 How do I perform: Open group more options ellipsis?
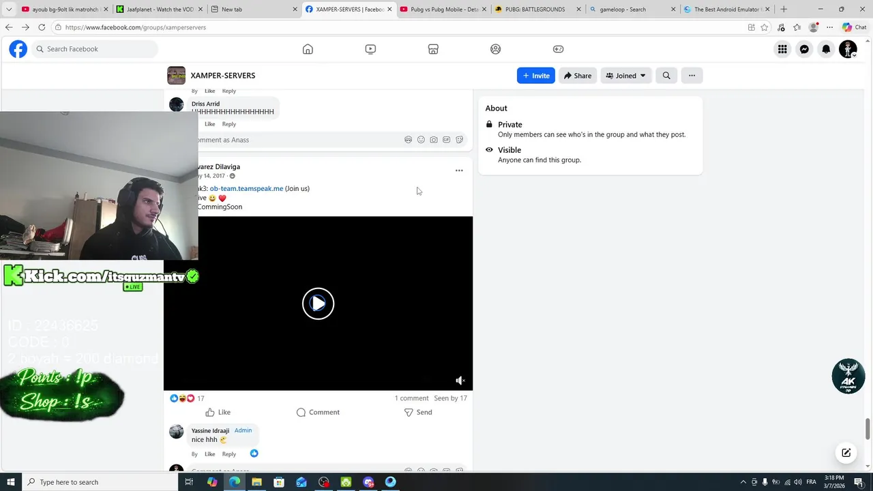692,76
